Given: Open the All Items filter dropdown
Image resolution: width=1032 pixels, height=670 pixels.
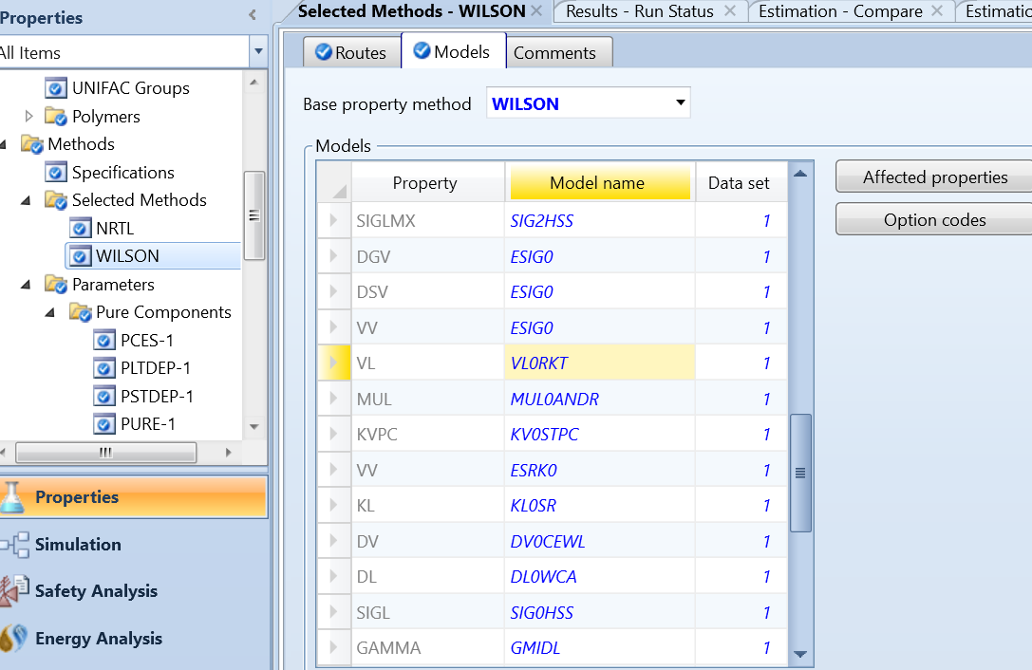Looking at the screenshot, I should coord(258,51).
